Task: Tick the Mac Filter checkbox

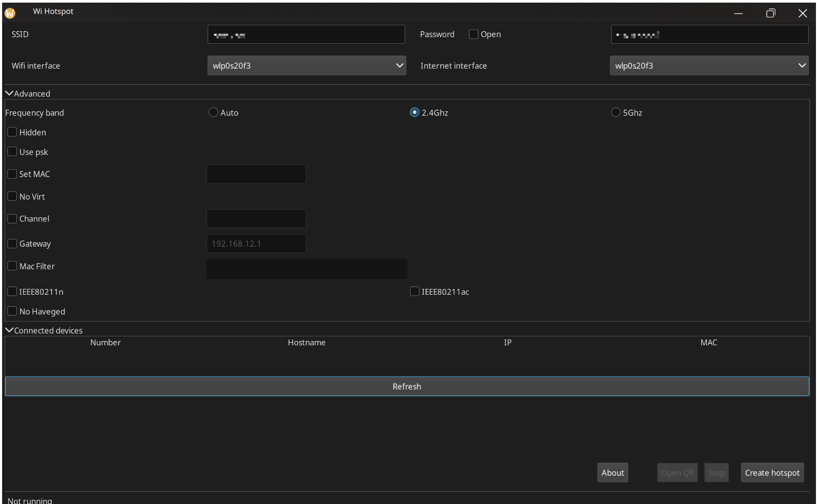Action: (x=13, y=266)
